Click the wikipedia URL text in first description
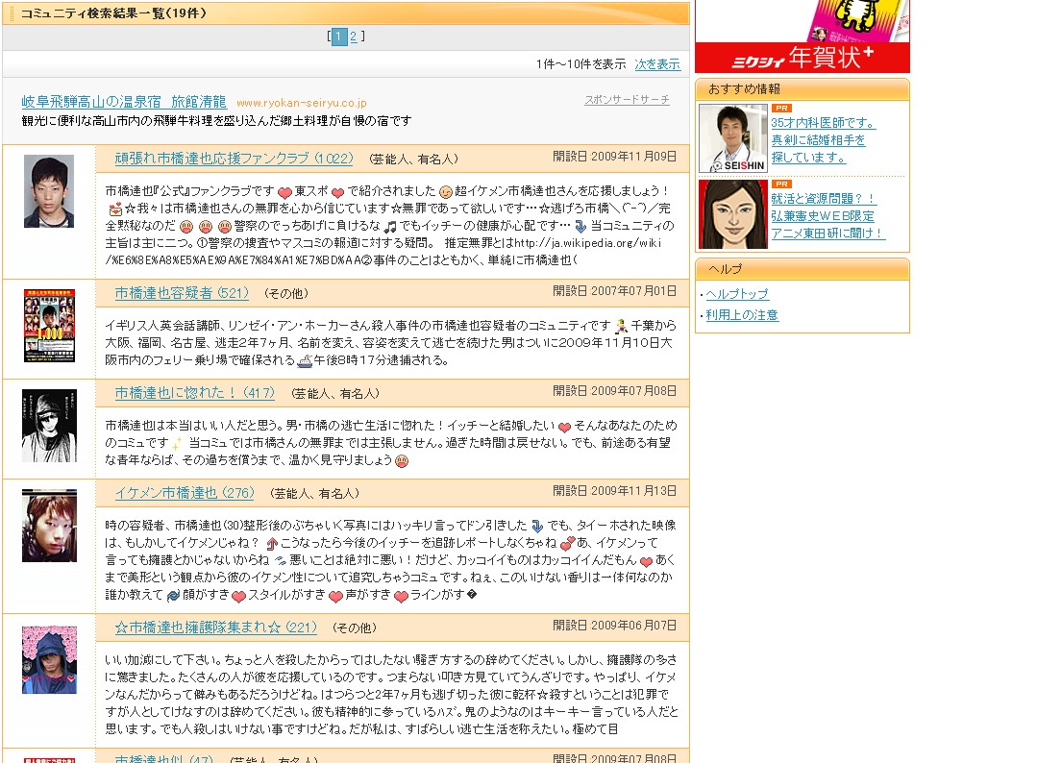The width and height of the screenshot is (1062, 763). pos(383,251)
